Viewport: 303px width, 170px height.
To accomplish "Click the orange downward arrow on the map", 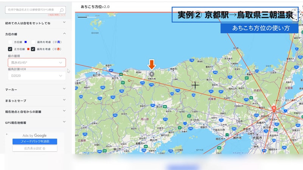I will pos(151,64).
